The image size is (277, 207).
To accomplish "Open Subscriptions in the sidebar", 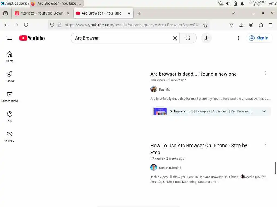I will pyautogui.click(x=10, y=97).
